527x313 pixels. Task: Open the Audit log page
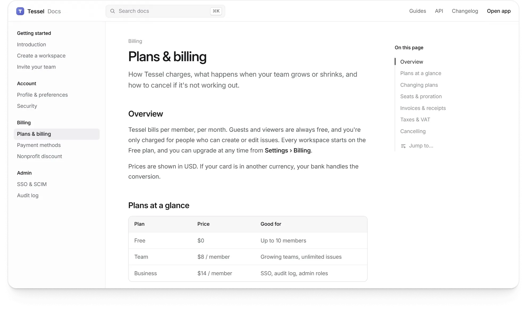coord(28,195)
